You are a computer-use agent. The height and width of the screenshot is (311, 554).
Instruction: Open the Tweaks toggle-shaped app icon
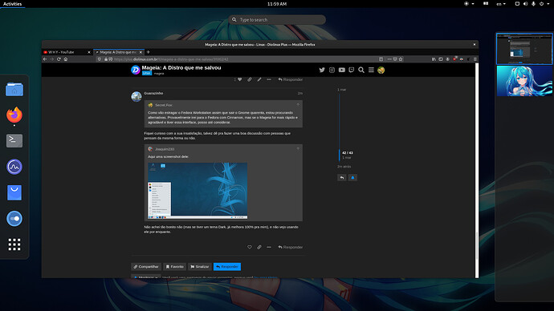point(14,219)
